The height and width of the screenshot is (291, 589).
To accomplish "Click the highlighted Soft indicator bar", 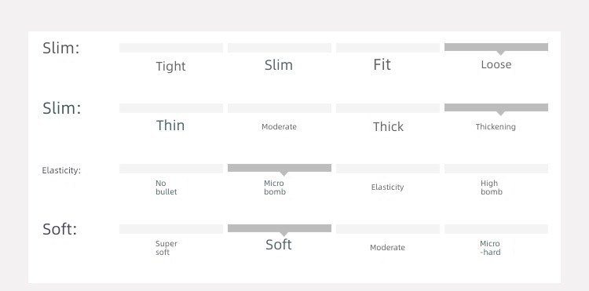I will (280, 228).
